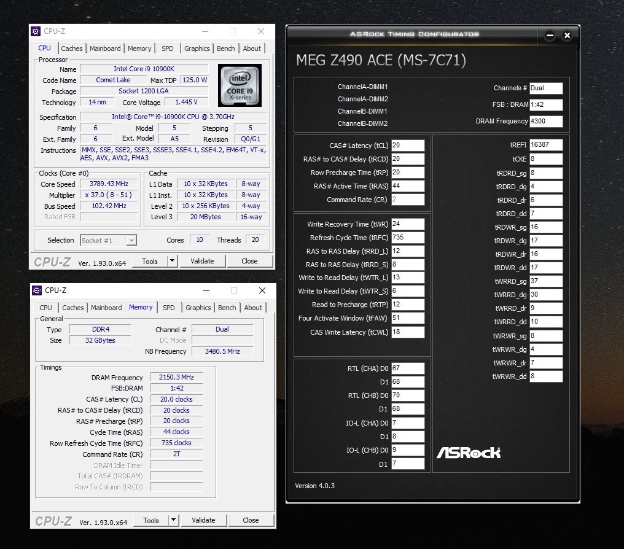Click the Refresh Cycle Time (tRFC) field

click(x=408, y=238)
